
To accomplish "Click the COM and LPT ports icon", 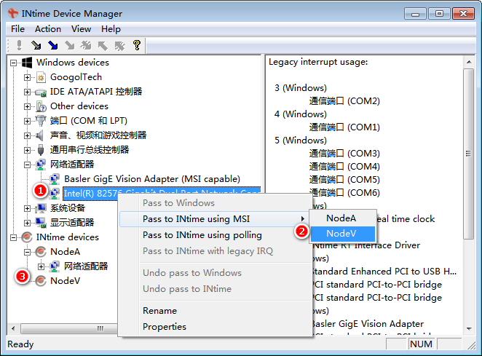I will (x=41, y=121).
